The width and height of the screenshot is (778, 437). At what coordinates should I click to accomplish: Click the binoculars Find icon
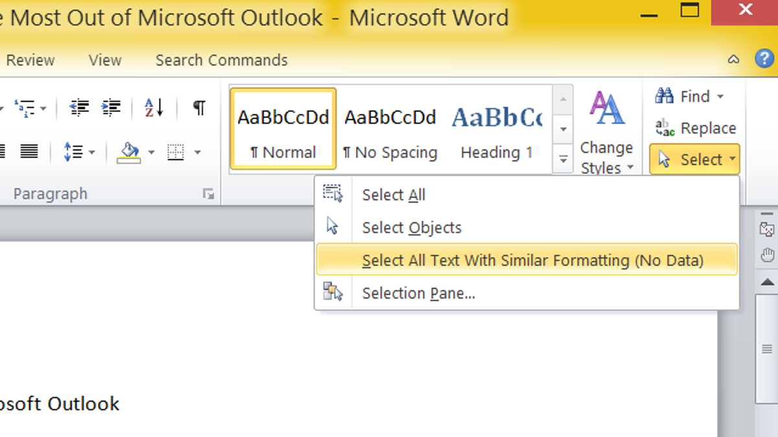pyautogui.click(x=665, y=96)
